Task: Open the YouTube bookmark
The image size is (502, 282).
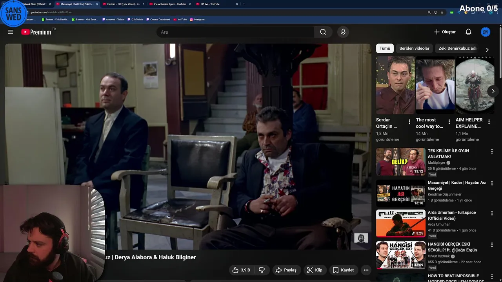Action: point(180,20)
